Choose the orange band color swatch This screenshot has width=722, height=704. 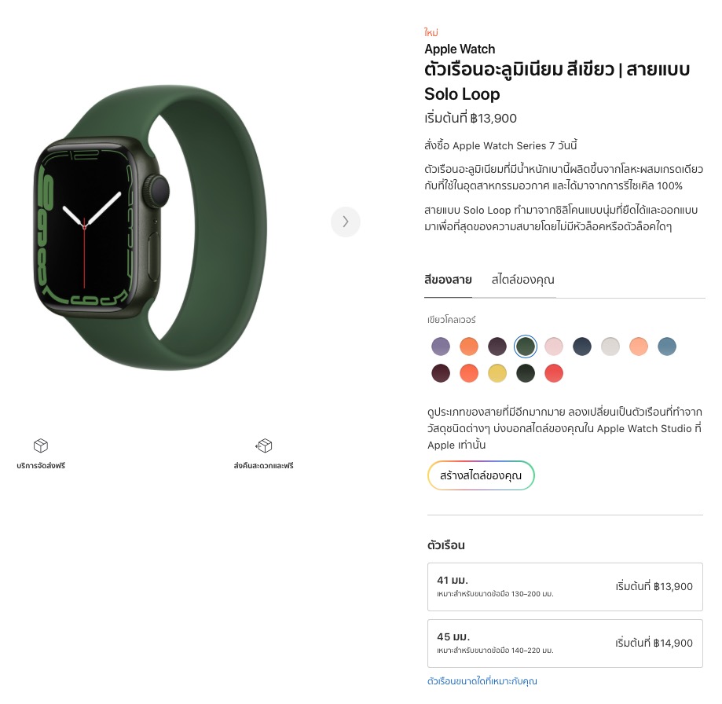click(x=469, y=346)
